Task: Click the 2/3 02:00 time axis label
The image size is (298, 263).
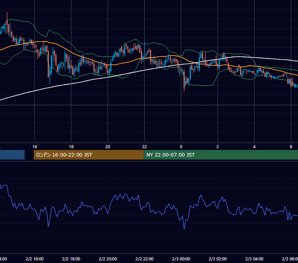Action: (218, 259)
